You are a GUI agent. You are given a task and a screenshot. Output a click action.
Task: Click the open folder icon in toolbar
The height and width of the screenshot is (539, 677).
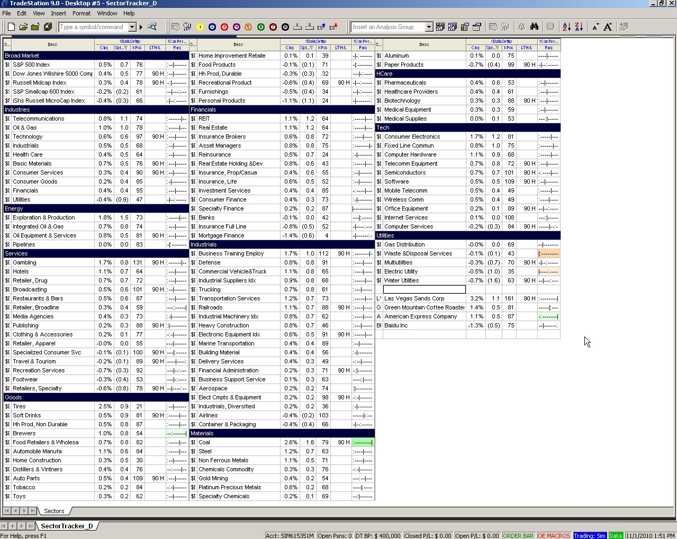pyautogui.click(x=23, y=27)
